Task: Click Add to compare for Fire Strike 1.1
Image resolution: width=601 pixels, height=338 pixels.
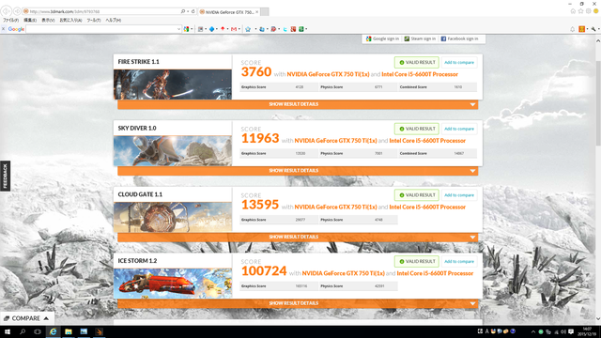Action: point(459,63)
